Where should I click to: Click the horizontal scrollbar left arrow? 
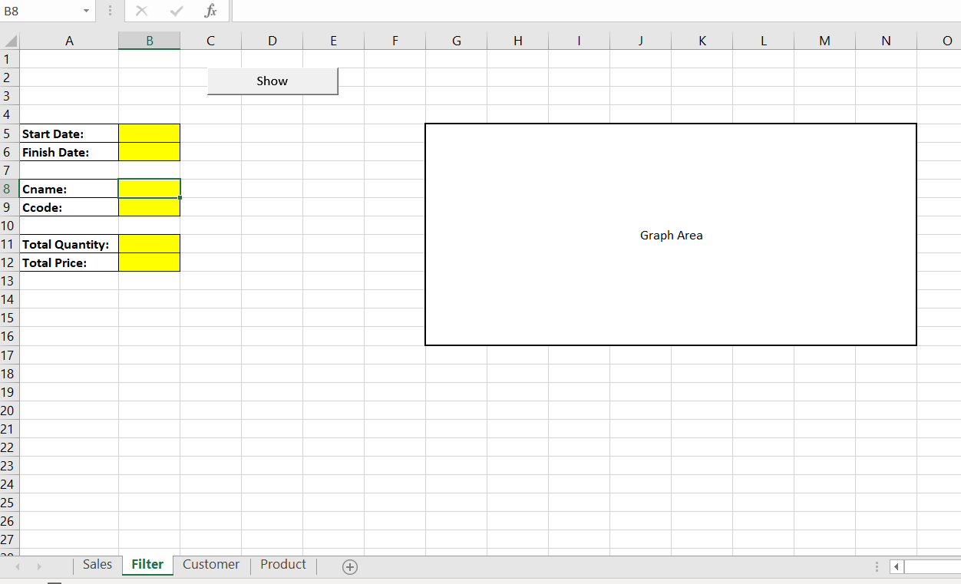(896, 567)
